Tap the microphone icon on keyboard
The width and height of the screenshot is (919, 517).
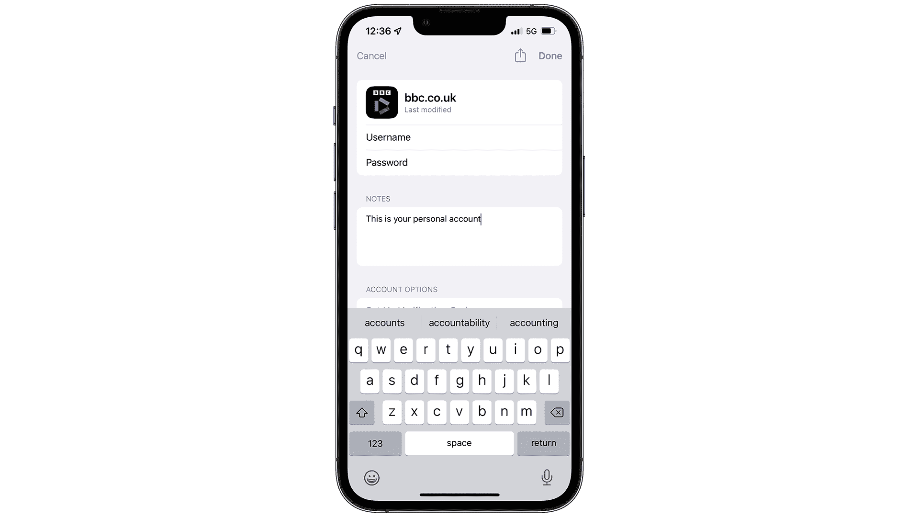click(x=547, y=477)
